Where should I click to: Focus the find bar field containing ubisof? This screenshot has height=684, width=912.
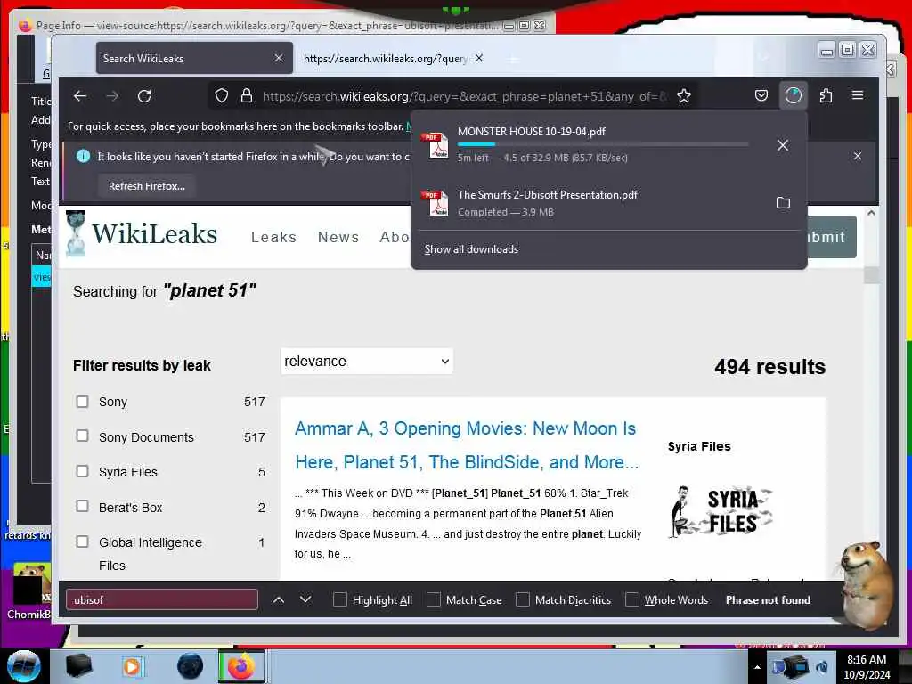pyautogui.click(x=162, y=599)
